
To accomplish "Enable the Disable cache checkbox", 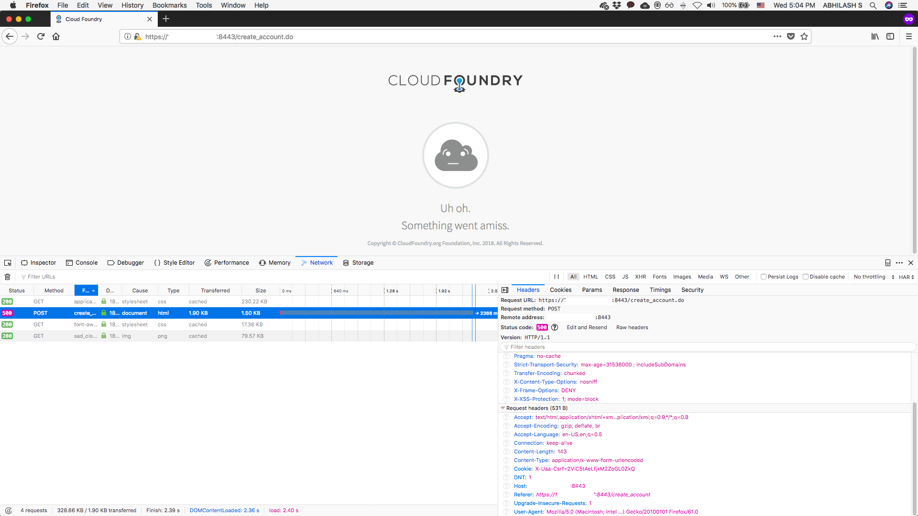I will [807, 277].
